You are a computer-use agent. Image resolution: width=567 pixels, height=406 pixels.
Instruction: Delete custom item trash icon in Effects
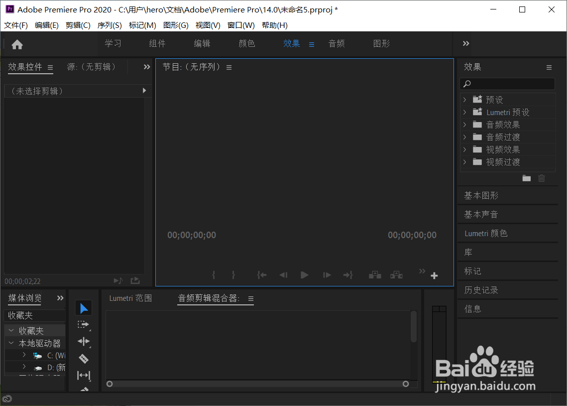pyautogui.click(x=541, y=178)
